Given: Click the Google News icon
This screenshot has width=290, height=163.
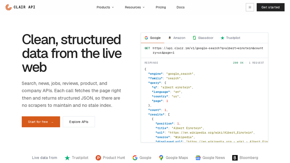Looking at the screenshot, I should 198,158.
